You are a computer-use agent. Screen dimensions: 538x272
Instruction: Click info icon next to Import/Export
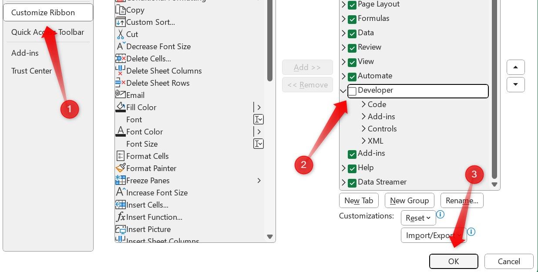(471, 232)
